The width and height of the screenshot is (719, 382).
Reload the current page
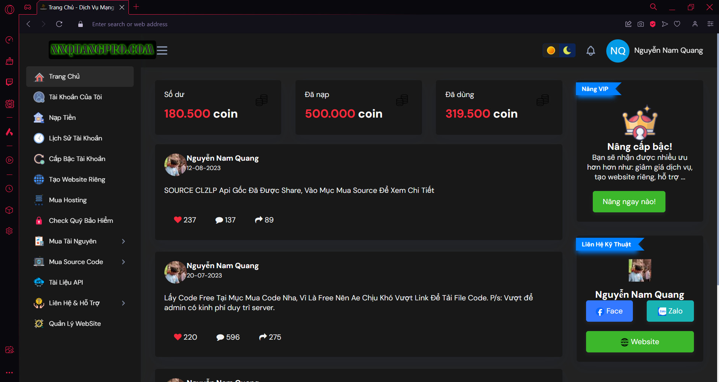coord(59,24)
